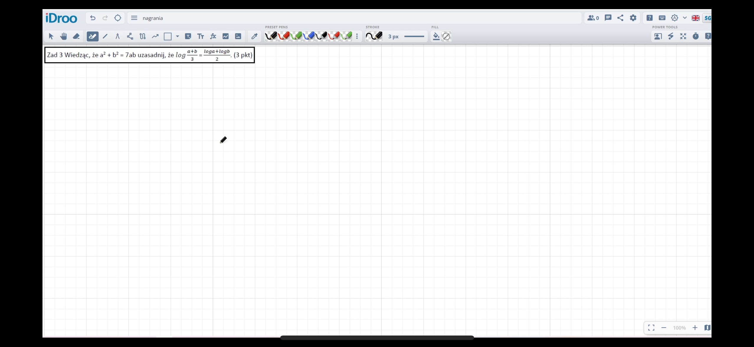Viewport: 754px width, 347px height.
Task: Activate the laser pointer power tool
Action: click(671, 36)
